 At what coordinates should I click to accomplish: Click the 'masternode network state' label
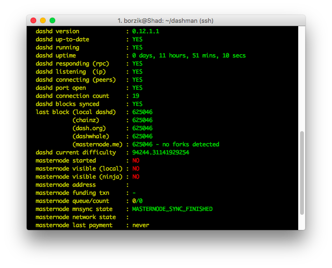click(x=76, y=217)
